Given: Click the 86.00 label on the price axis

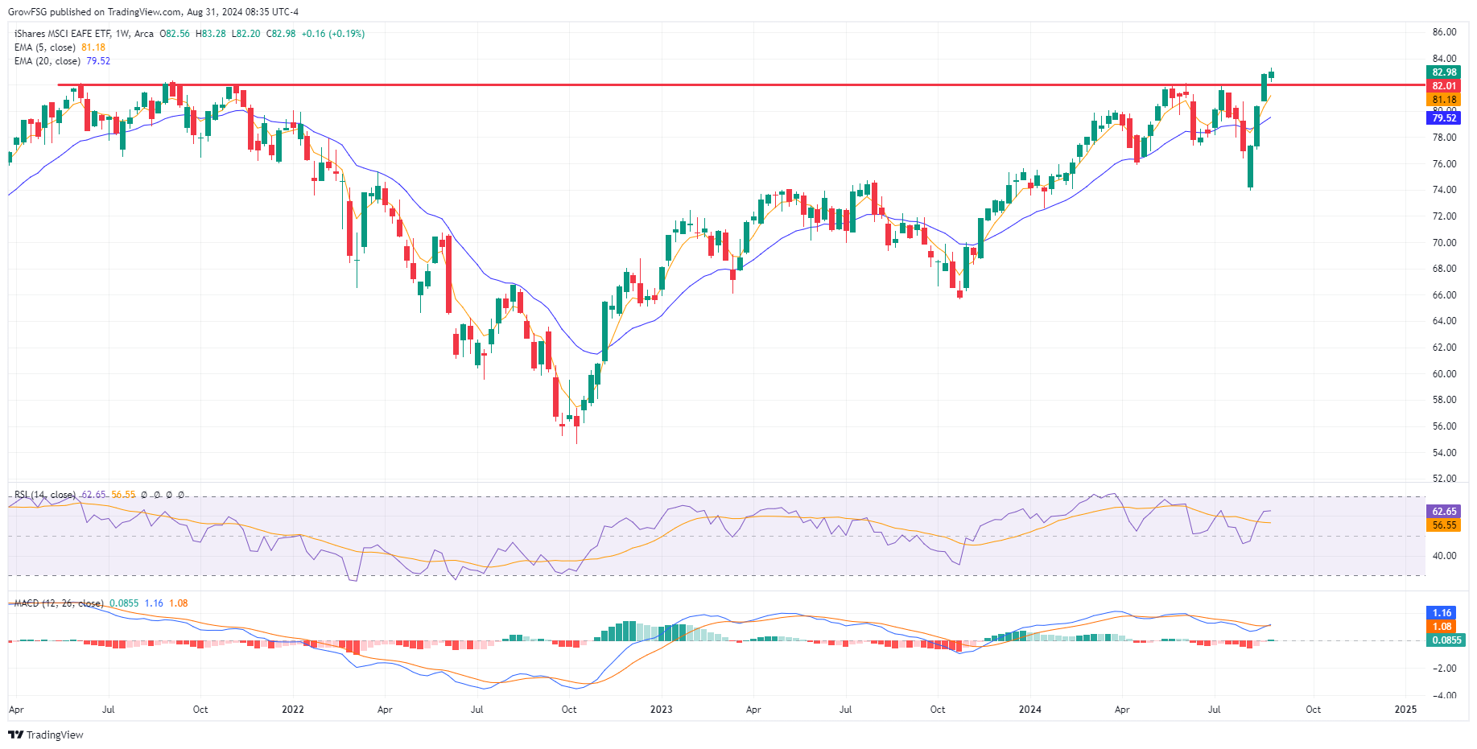Looking at the screenshot, I should tap(1444, 32).
